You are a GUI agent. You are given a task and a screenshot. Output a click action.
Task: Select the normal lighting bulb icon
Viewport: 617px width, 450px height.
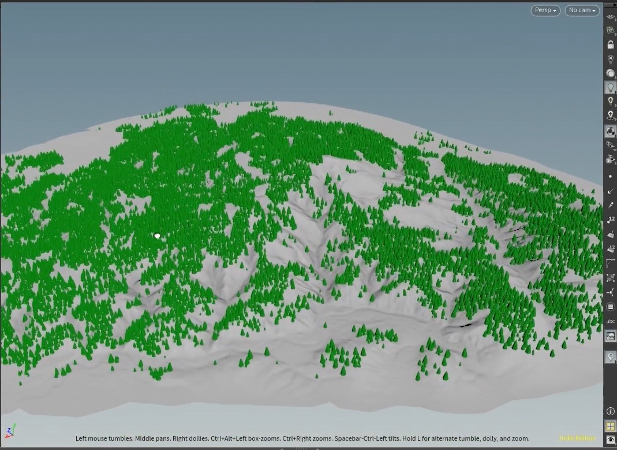[x=610, y=87]
